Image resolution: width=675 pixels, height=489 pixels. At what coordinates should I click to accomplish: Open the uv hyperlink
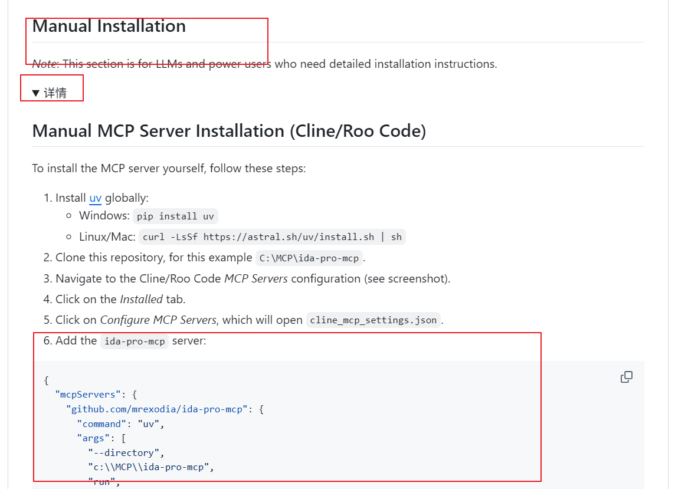[x=95, y=198]
